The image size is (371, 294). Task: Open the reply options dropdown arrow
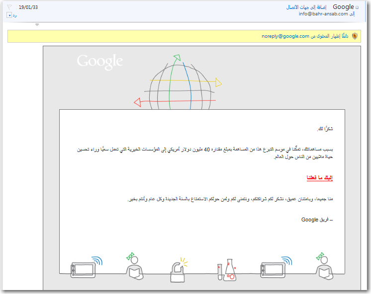(9, 15)
